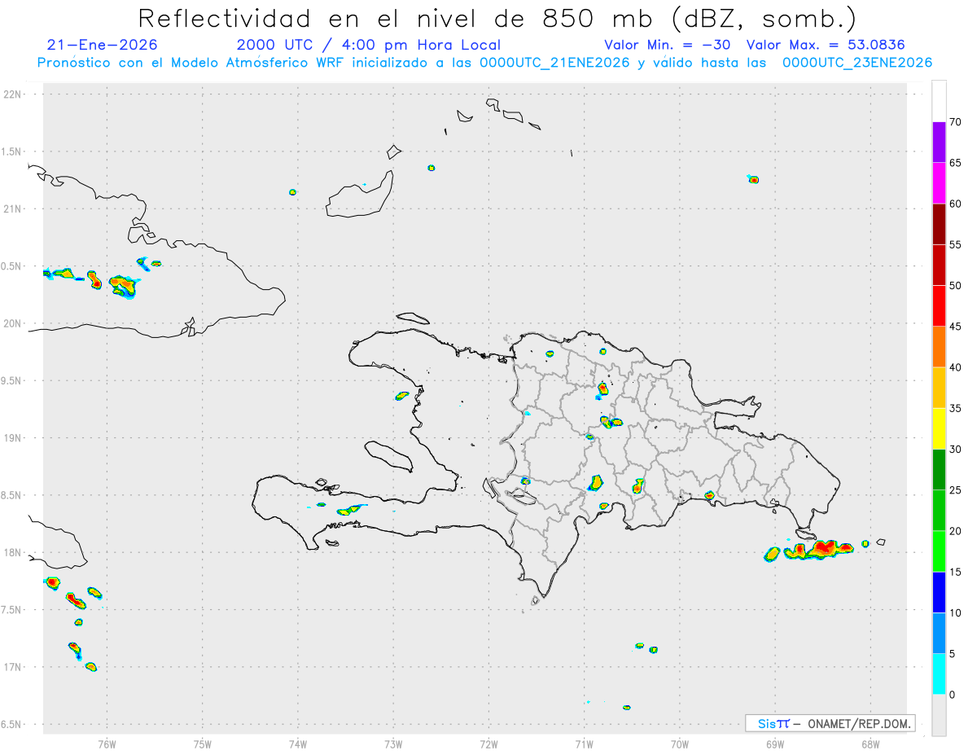Viewport: 977px width, 755px height.
Task: Click the '75W' longitude label
Action: click(x=203, y=743)
